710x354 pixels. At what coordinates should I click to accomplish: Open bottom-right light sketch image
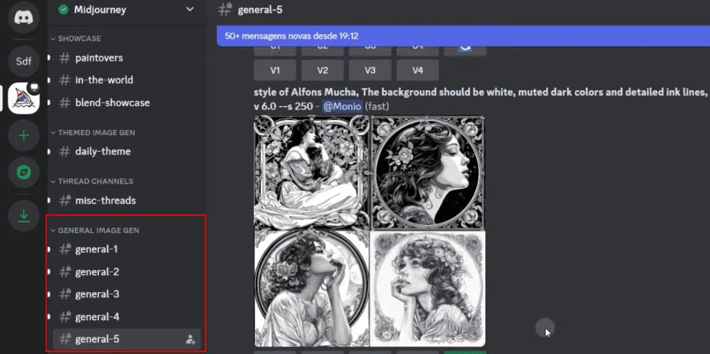click(428, 289)
